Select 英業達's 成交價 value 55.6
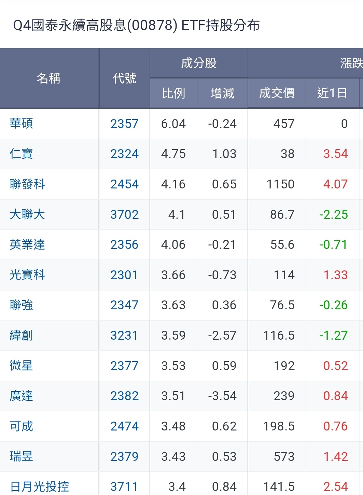363x495 pixels. 282,245
